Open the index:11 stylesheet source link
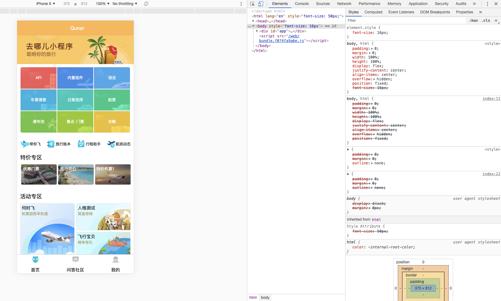Viewport: 501px width, 301px height. [x=491, y=99]
